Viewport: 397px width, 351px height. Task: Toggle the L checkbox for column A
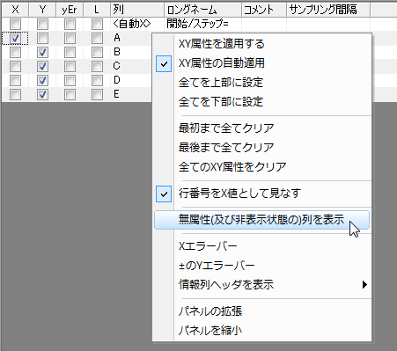click(x=97, y=38)
